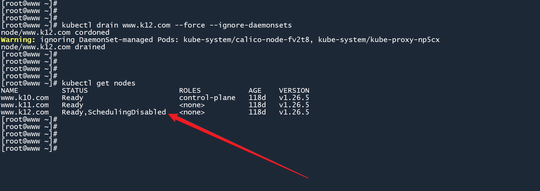540x191 pixels.
Task: Click the kubectl drain command text
Action: point(90,25)
